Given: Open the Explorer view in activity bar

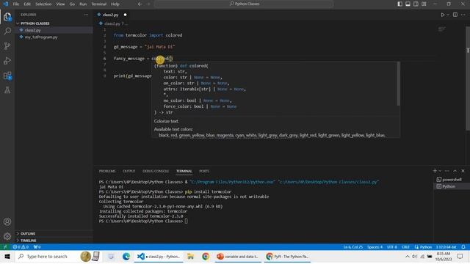Looking at the screenshot, I should pos(7,17).
